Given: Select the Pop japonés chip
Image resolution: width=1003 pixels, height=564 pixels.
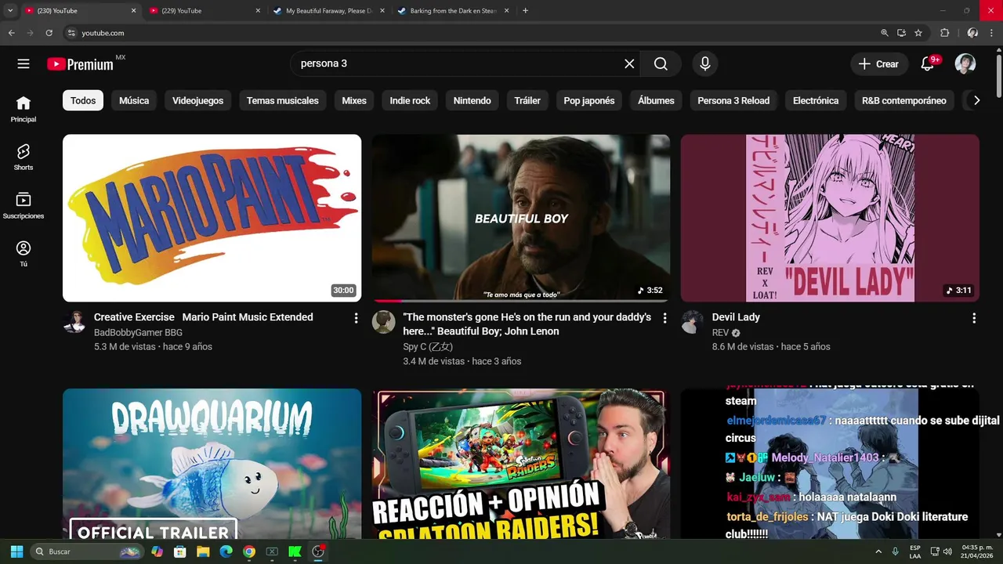Looking at the screenshot, I should [x=589, y=100].
